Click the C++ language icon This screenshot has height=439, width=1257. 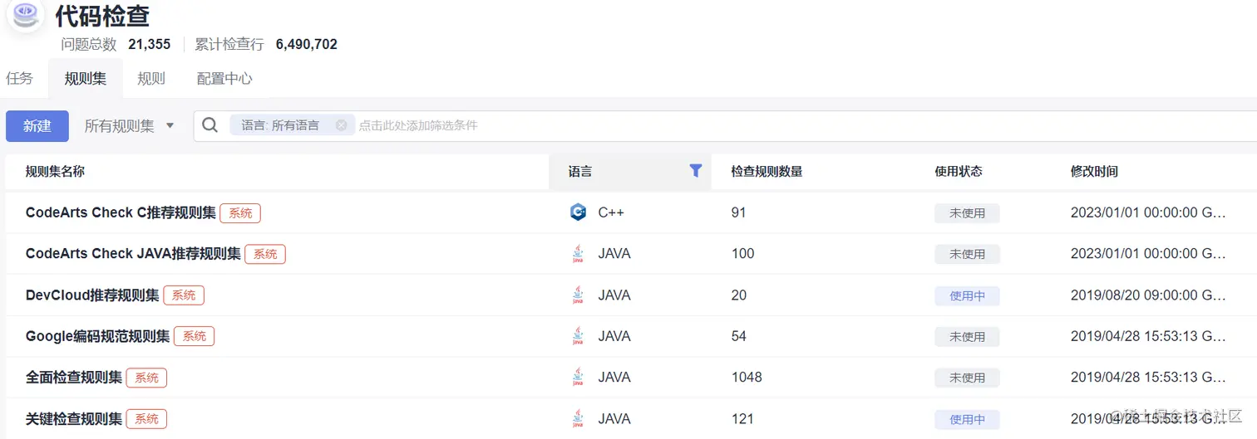coord(579,212)
